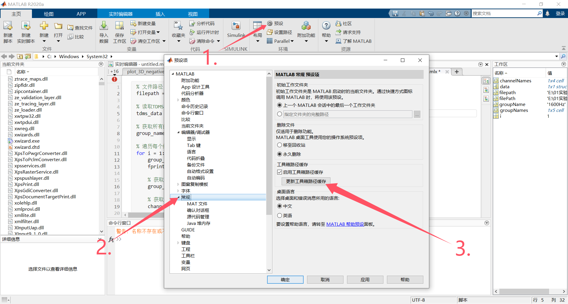Image resolution: width=568 pixels, height=304 pixels.
Task: Switch to Live Editor (实时编辑器) tab
Action: 120,14
